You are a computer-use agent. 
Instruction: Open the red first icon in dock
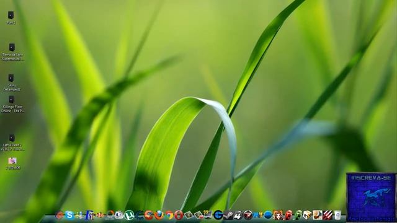(x=59, y=216)
